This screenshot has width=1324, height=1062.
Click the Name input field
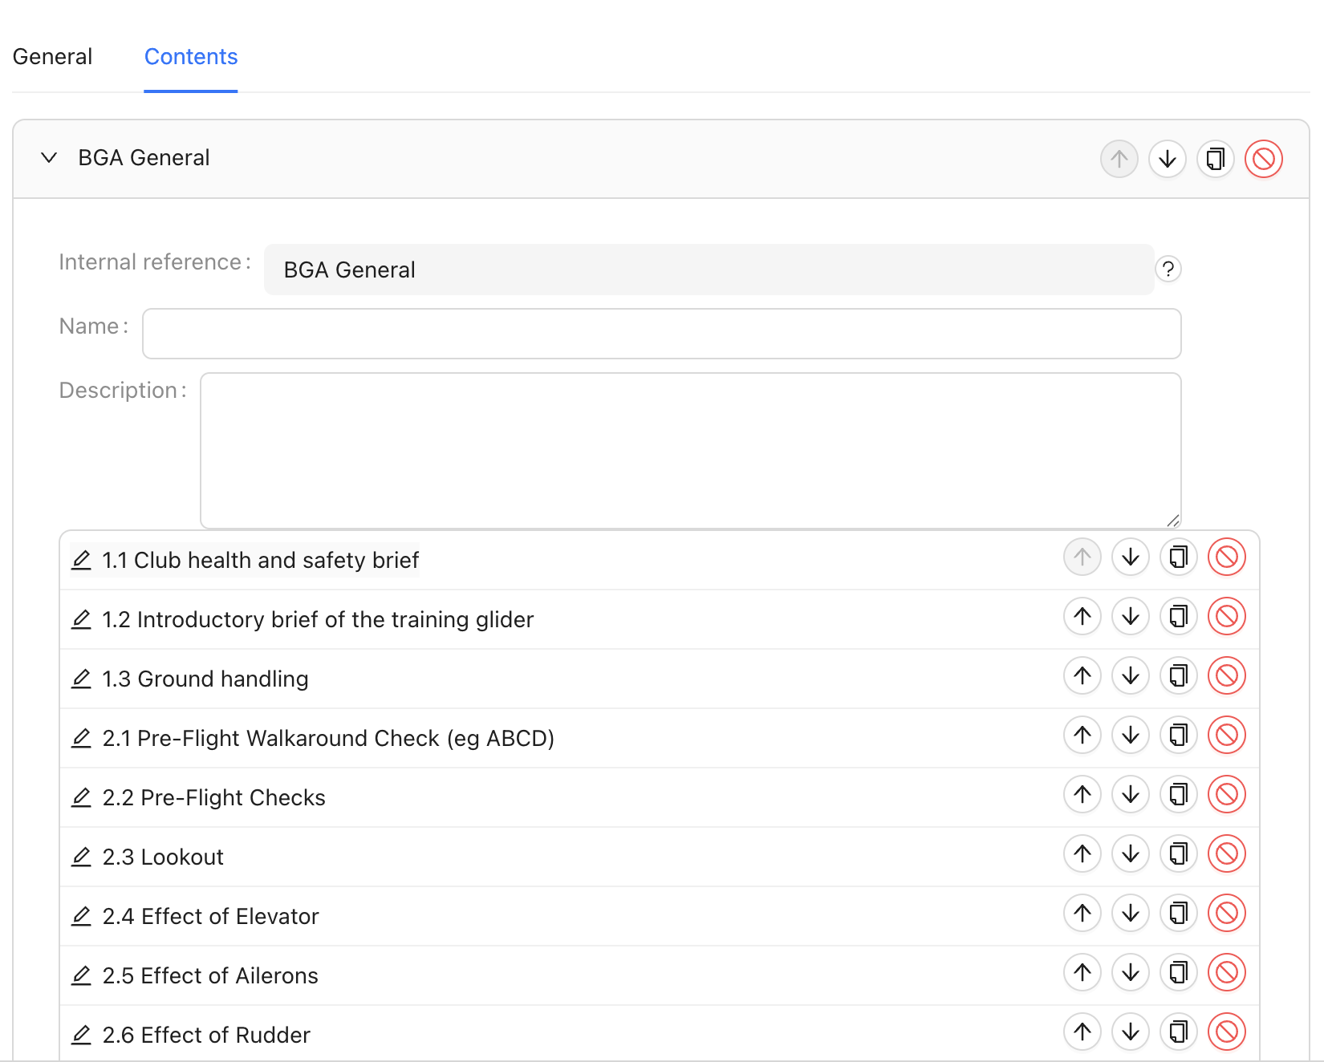click(661, 334)
